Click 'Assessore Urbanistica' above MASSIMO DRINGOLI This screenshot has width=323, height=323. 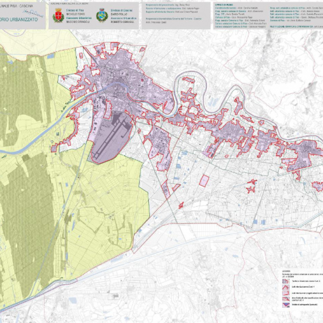[79, 18]
